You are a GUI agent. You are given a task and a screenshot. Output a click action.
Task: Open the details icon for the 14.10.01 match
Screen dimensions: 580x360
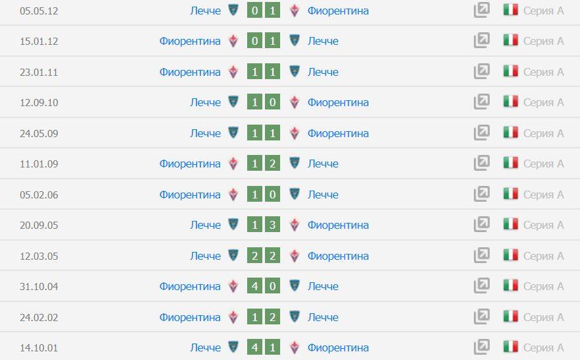pos(482,347)
